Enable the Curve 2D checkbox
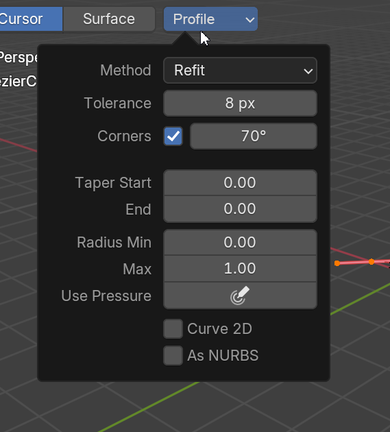 (173, 328)
